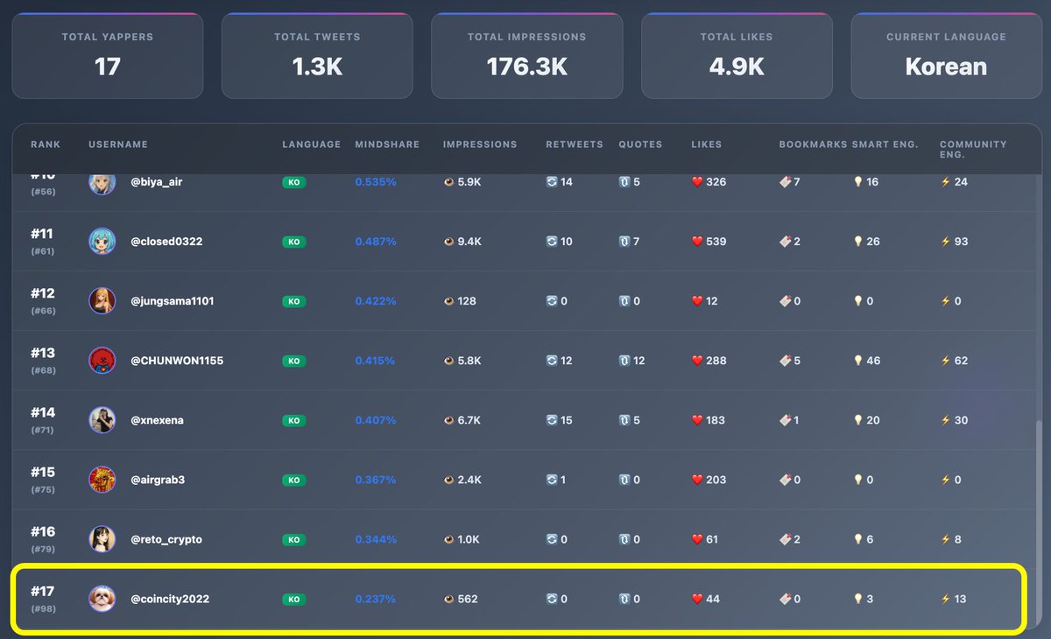Click the RANK column header
This screenshot has width=1051, height=639.
45,144
